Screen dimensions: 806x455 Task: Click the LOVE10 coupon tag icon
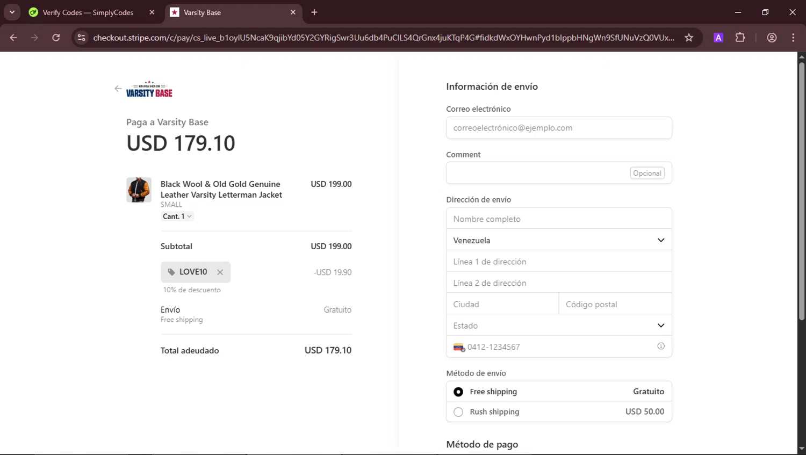[x=171, y=272]
